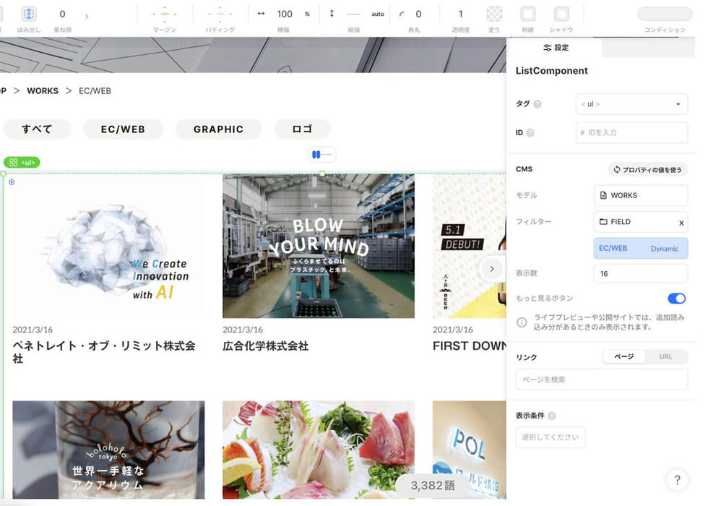Click the corner radius value field
Screen dimensions: 708x506
pyautogui.click(x=418, y=14)
